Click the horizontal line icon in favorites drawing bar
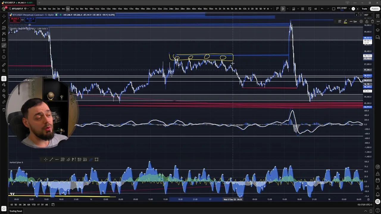 (57, 160)
